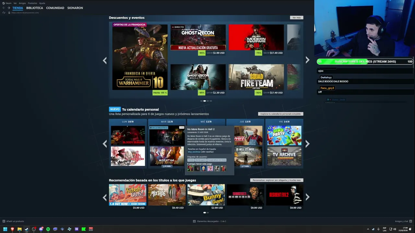Open Agent 64 Spies Never Die thumbnail

click(x=167, y=156)
